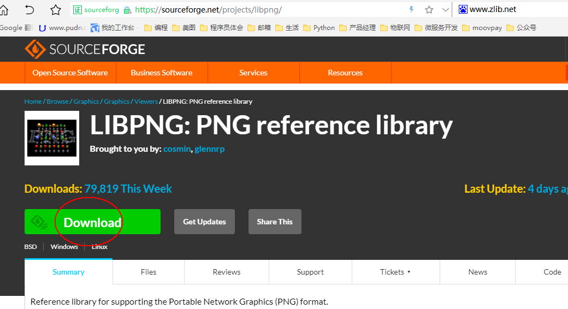Open the 编程 bookmark folder
This screenshot has height=309, width=568.
pyautogui.click(x=156, y=28)
